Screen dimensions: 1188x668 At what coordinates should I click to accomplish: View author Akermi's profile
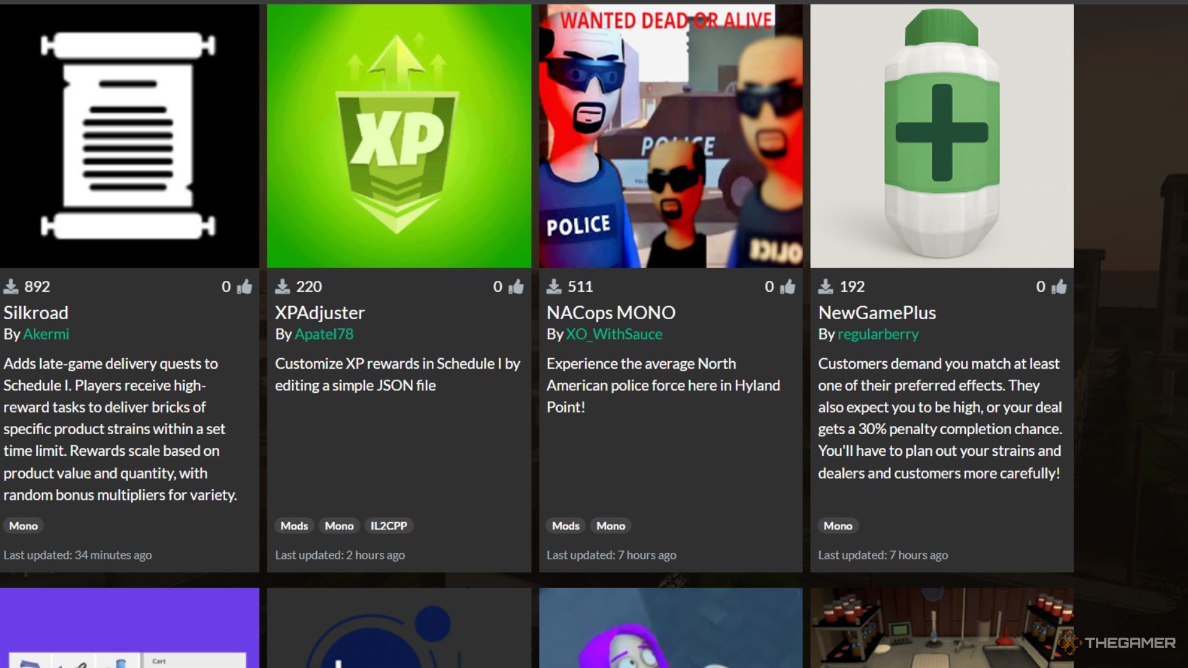tap(46, 334)
